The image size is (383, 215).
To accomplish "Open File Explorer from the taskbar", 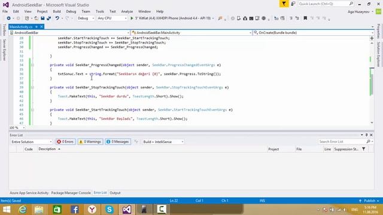I will (39, 210).
